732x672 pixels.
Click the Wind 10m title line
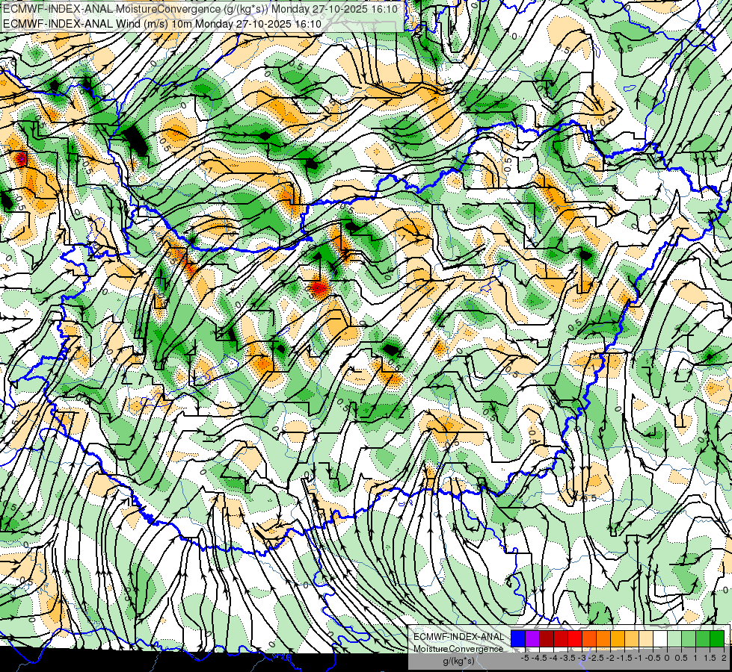click(x=162, y=23)
